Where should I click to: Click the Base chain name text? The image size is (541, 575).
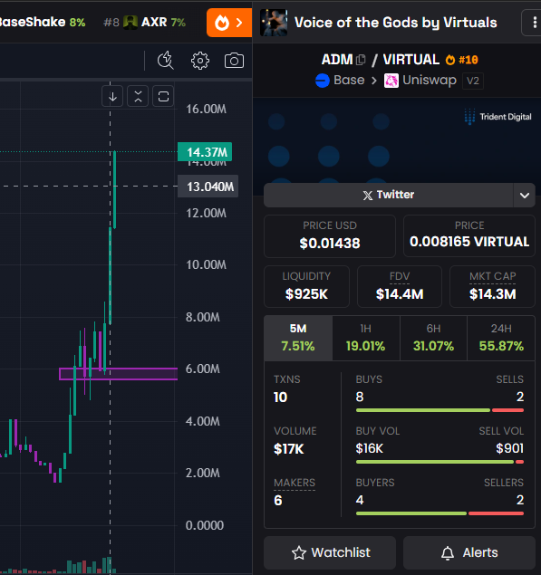pos(349,81)
